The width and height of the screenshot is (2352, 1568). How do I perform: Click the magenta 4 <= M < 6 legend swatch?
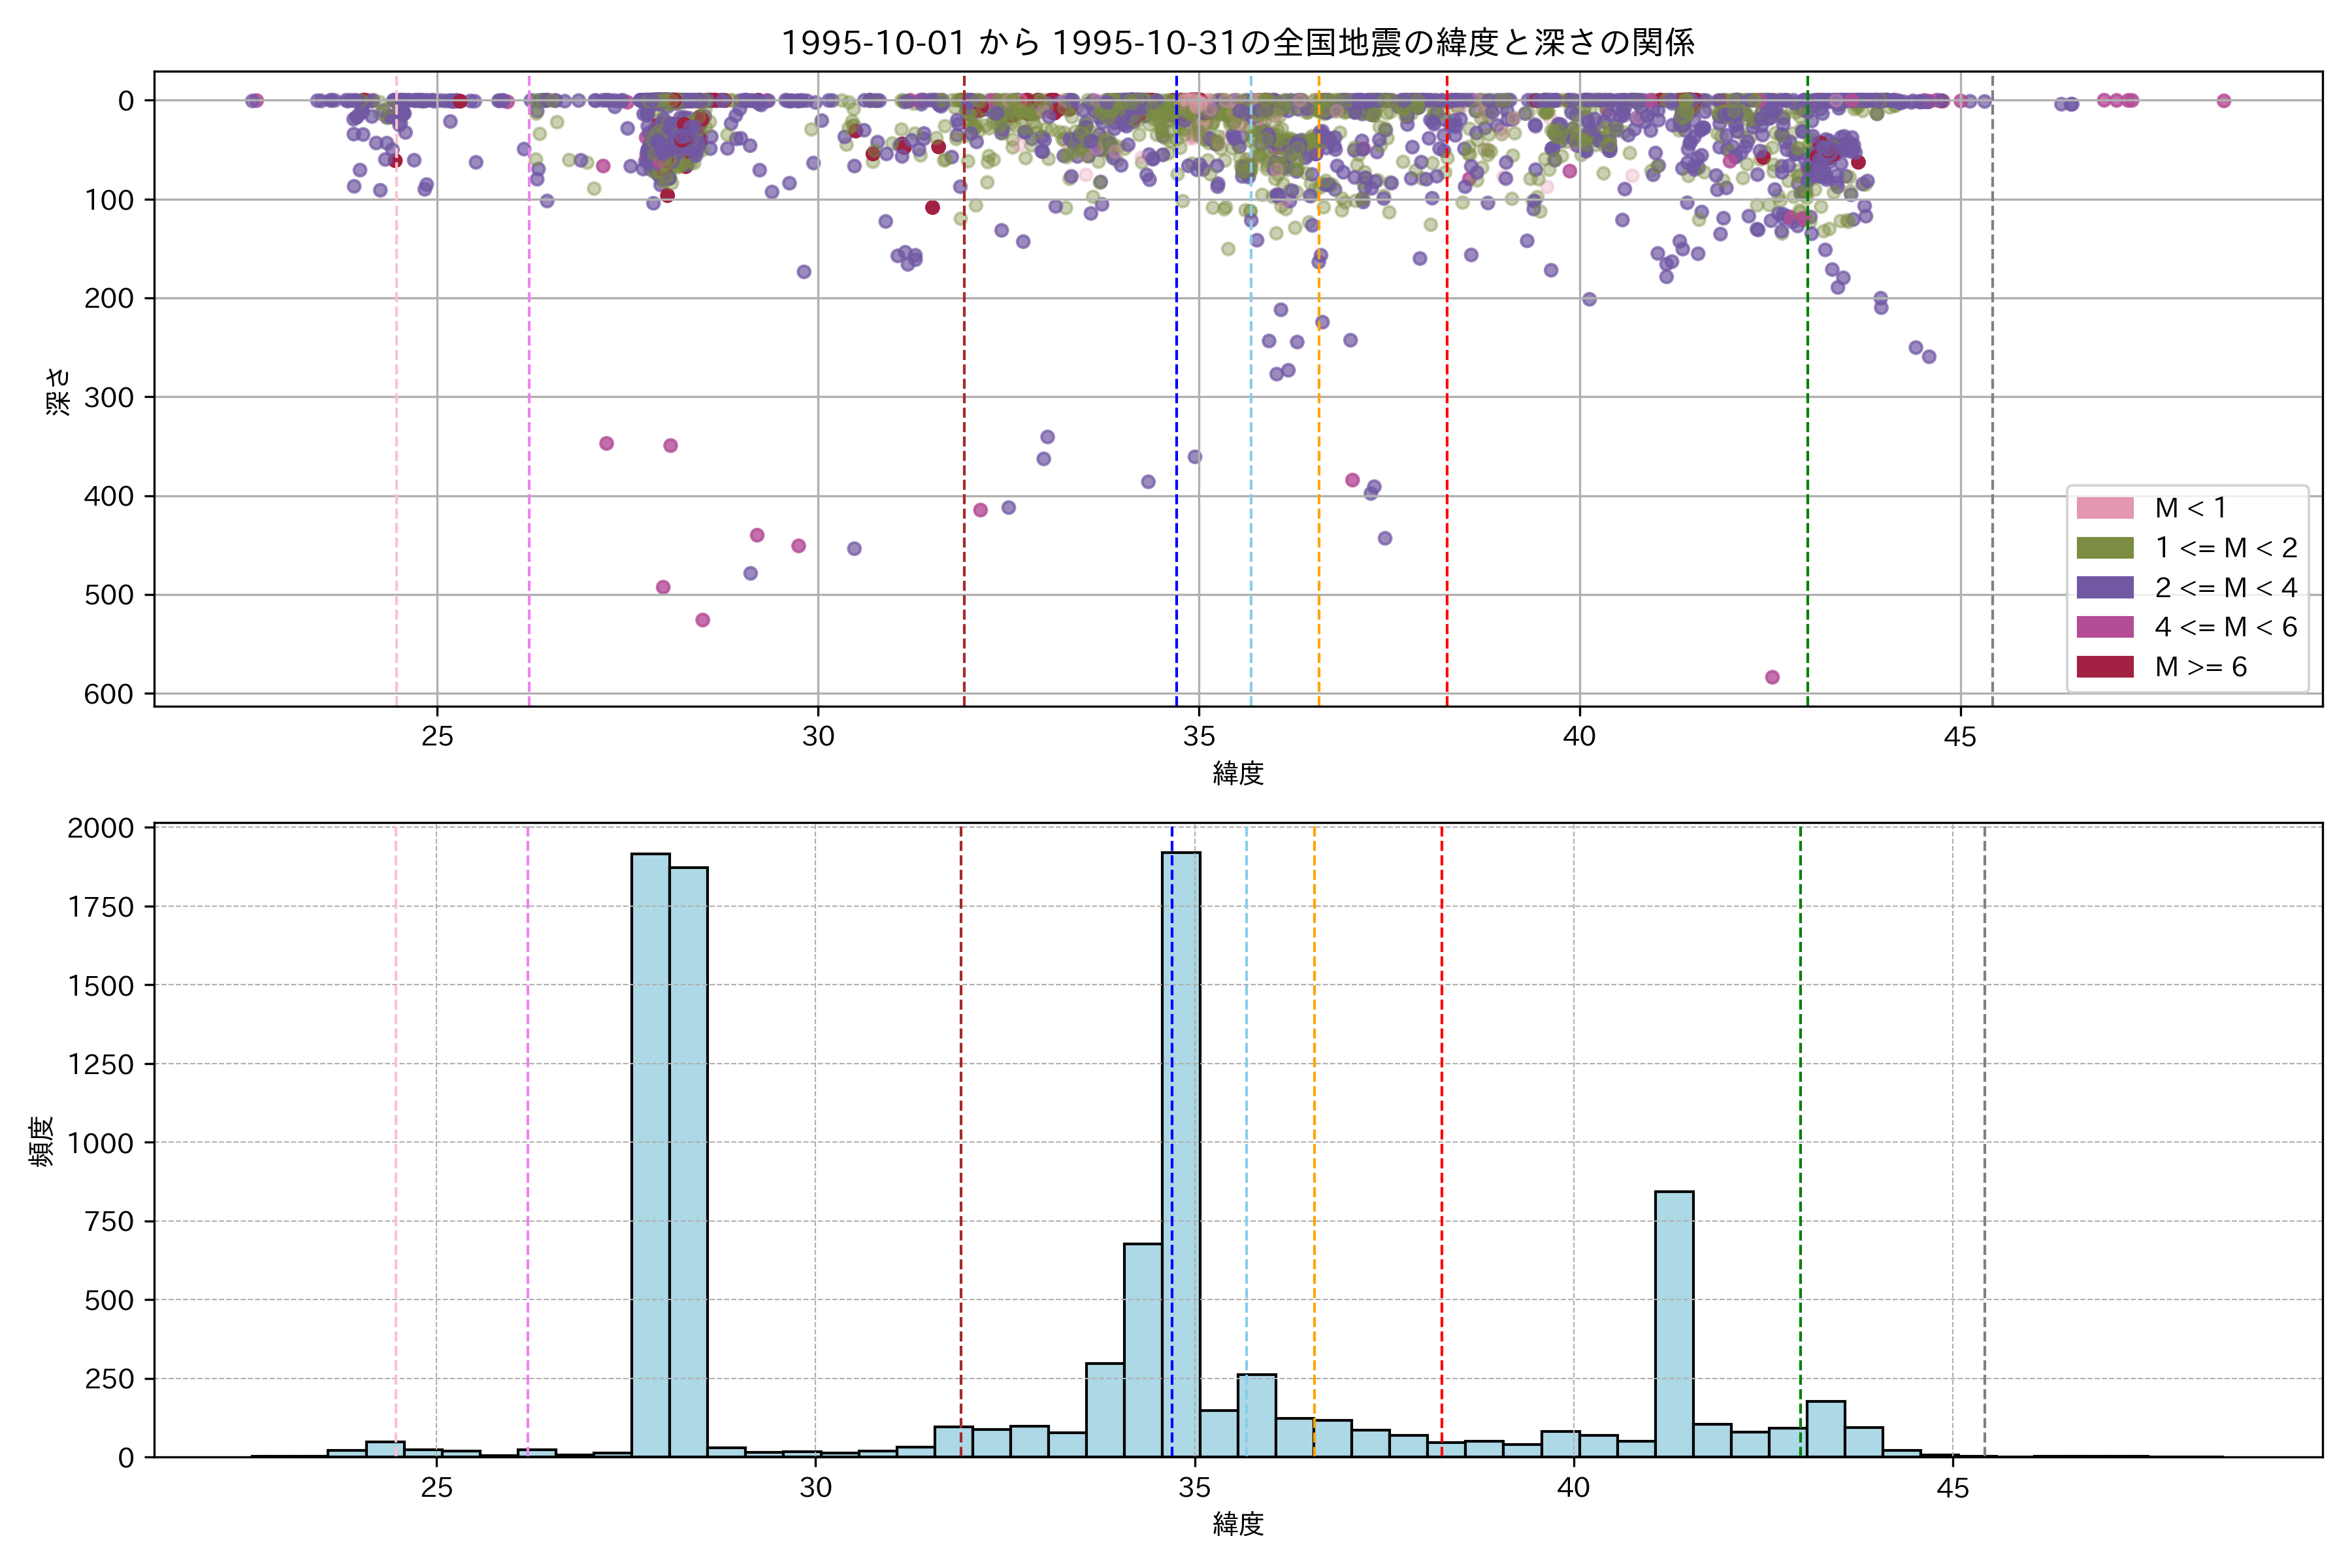[x=2104, y=627]
